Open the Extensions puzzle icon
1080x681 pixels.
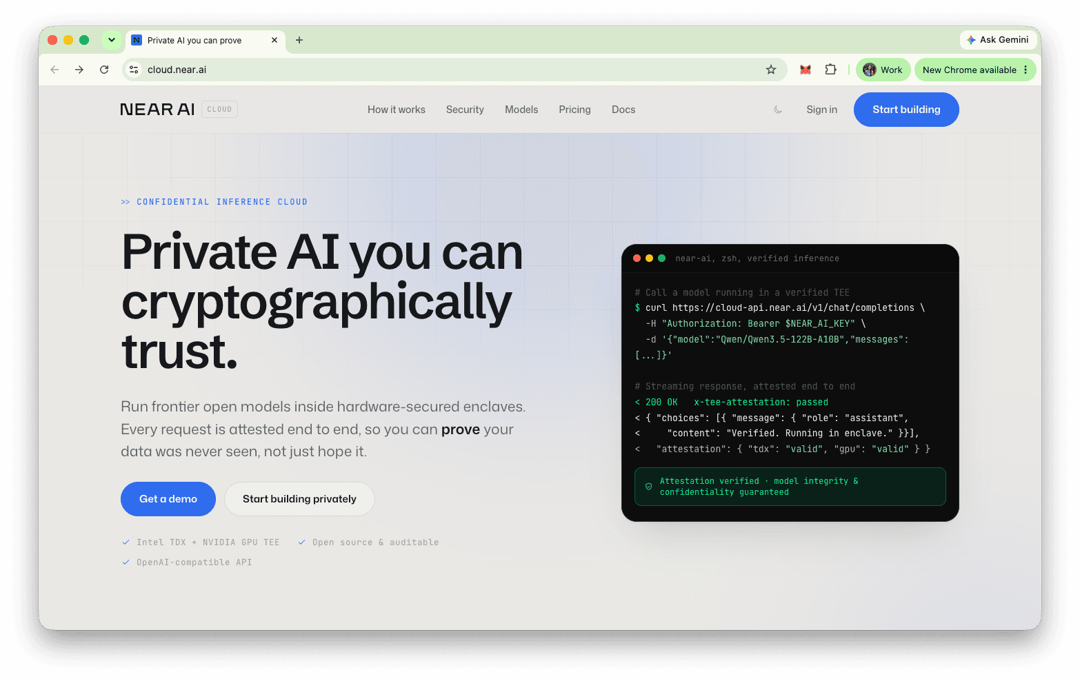[x=830, y=70]
